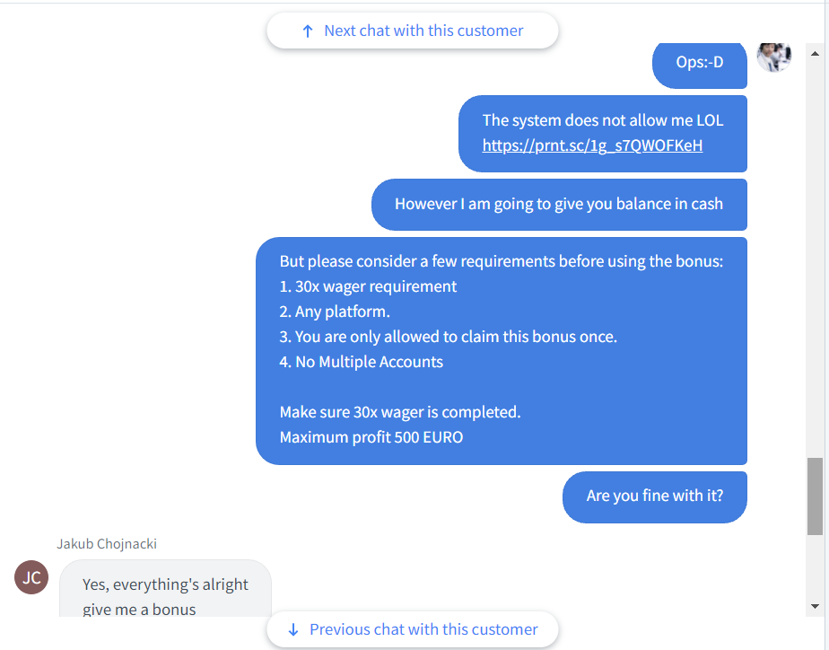Click the 'Maximum profit 500 EURO' line
829x650 pixels.
pos(371,437)
